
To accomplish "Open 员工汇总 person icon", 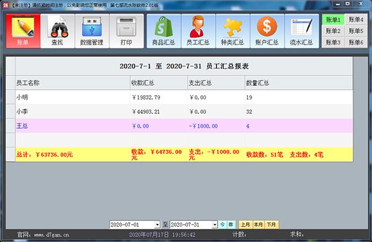I will pos(198,31).
